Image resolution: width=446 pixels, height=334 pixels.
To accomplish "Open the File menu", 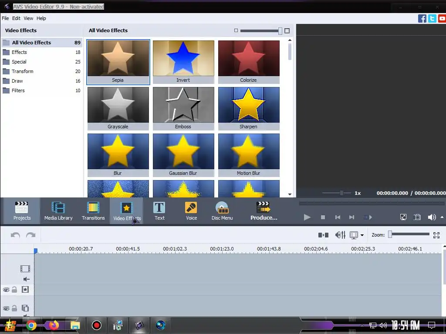I will [5, 18].
